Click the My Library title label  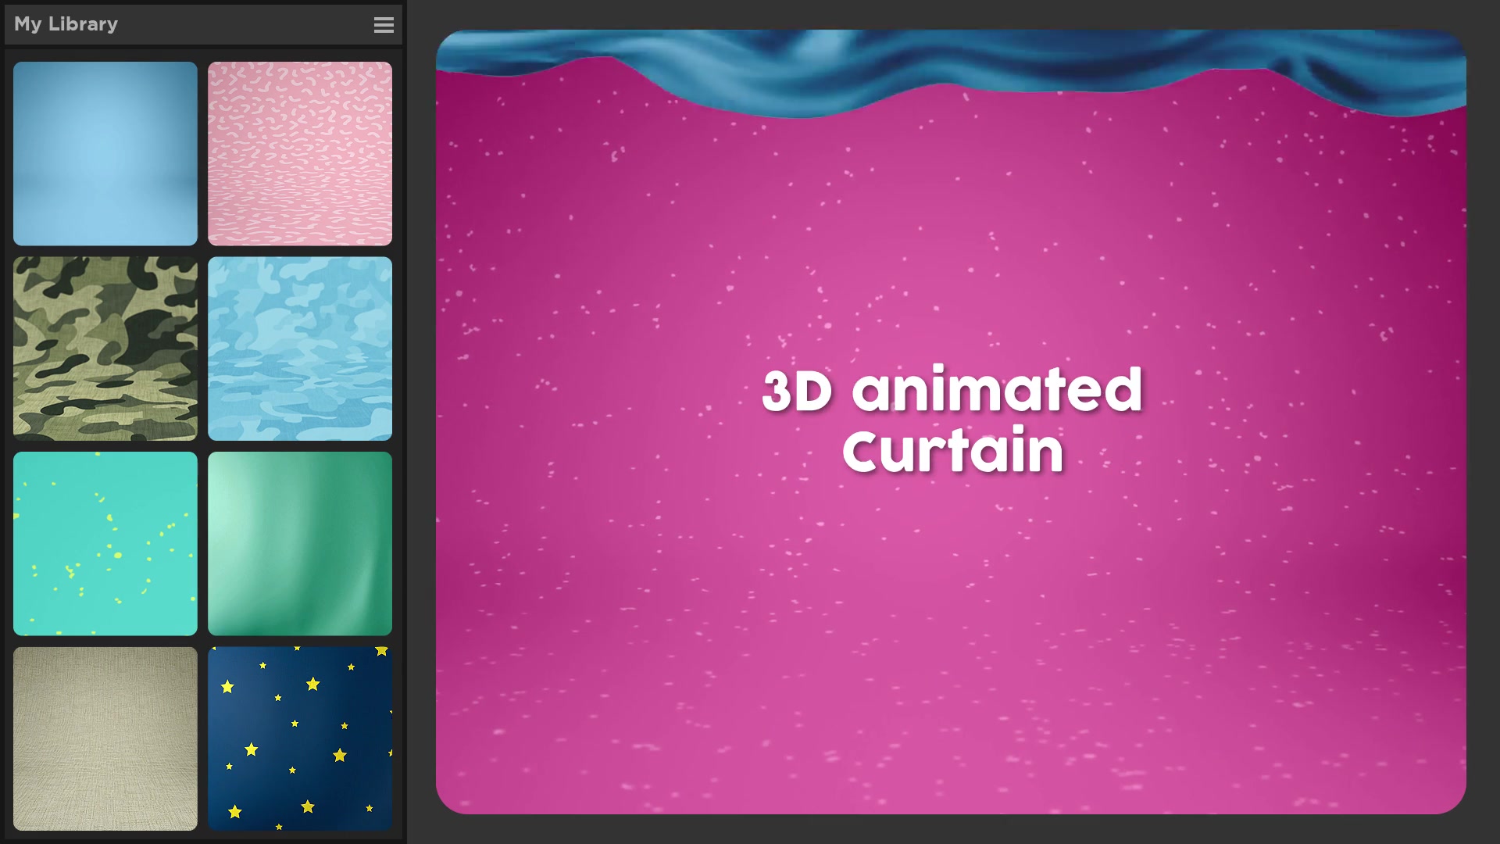point(65,23)
